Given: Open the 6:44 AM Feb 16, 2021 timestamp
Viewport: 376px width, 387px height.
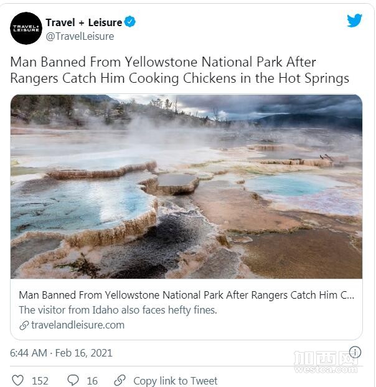Looking at the screenshot, I should (x=61, y=353).
